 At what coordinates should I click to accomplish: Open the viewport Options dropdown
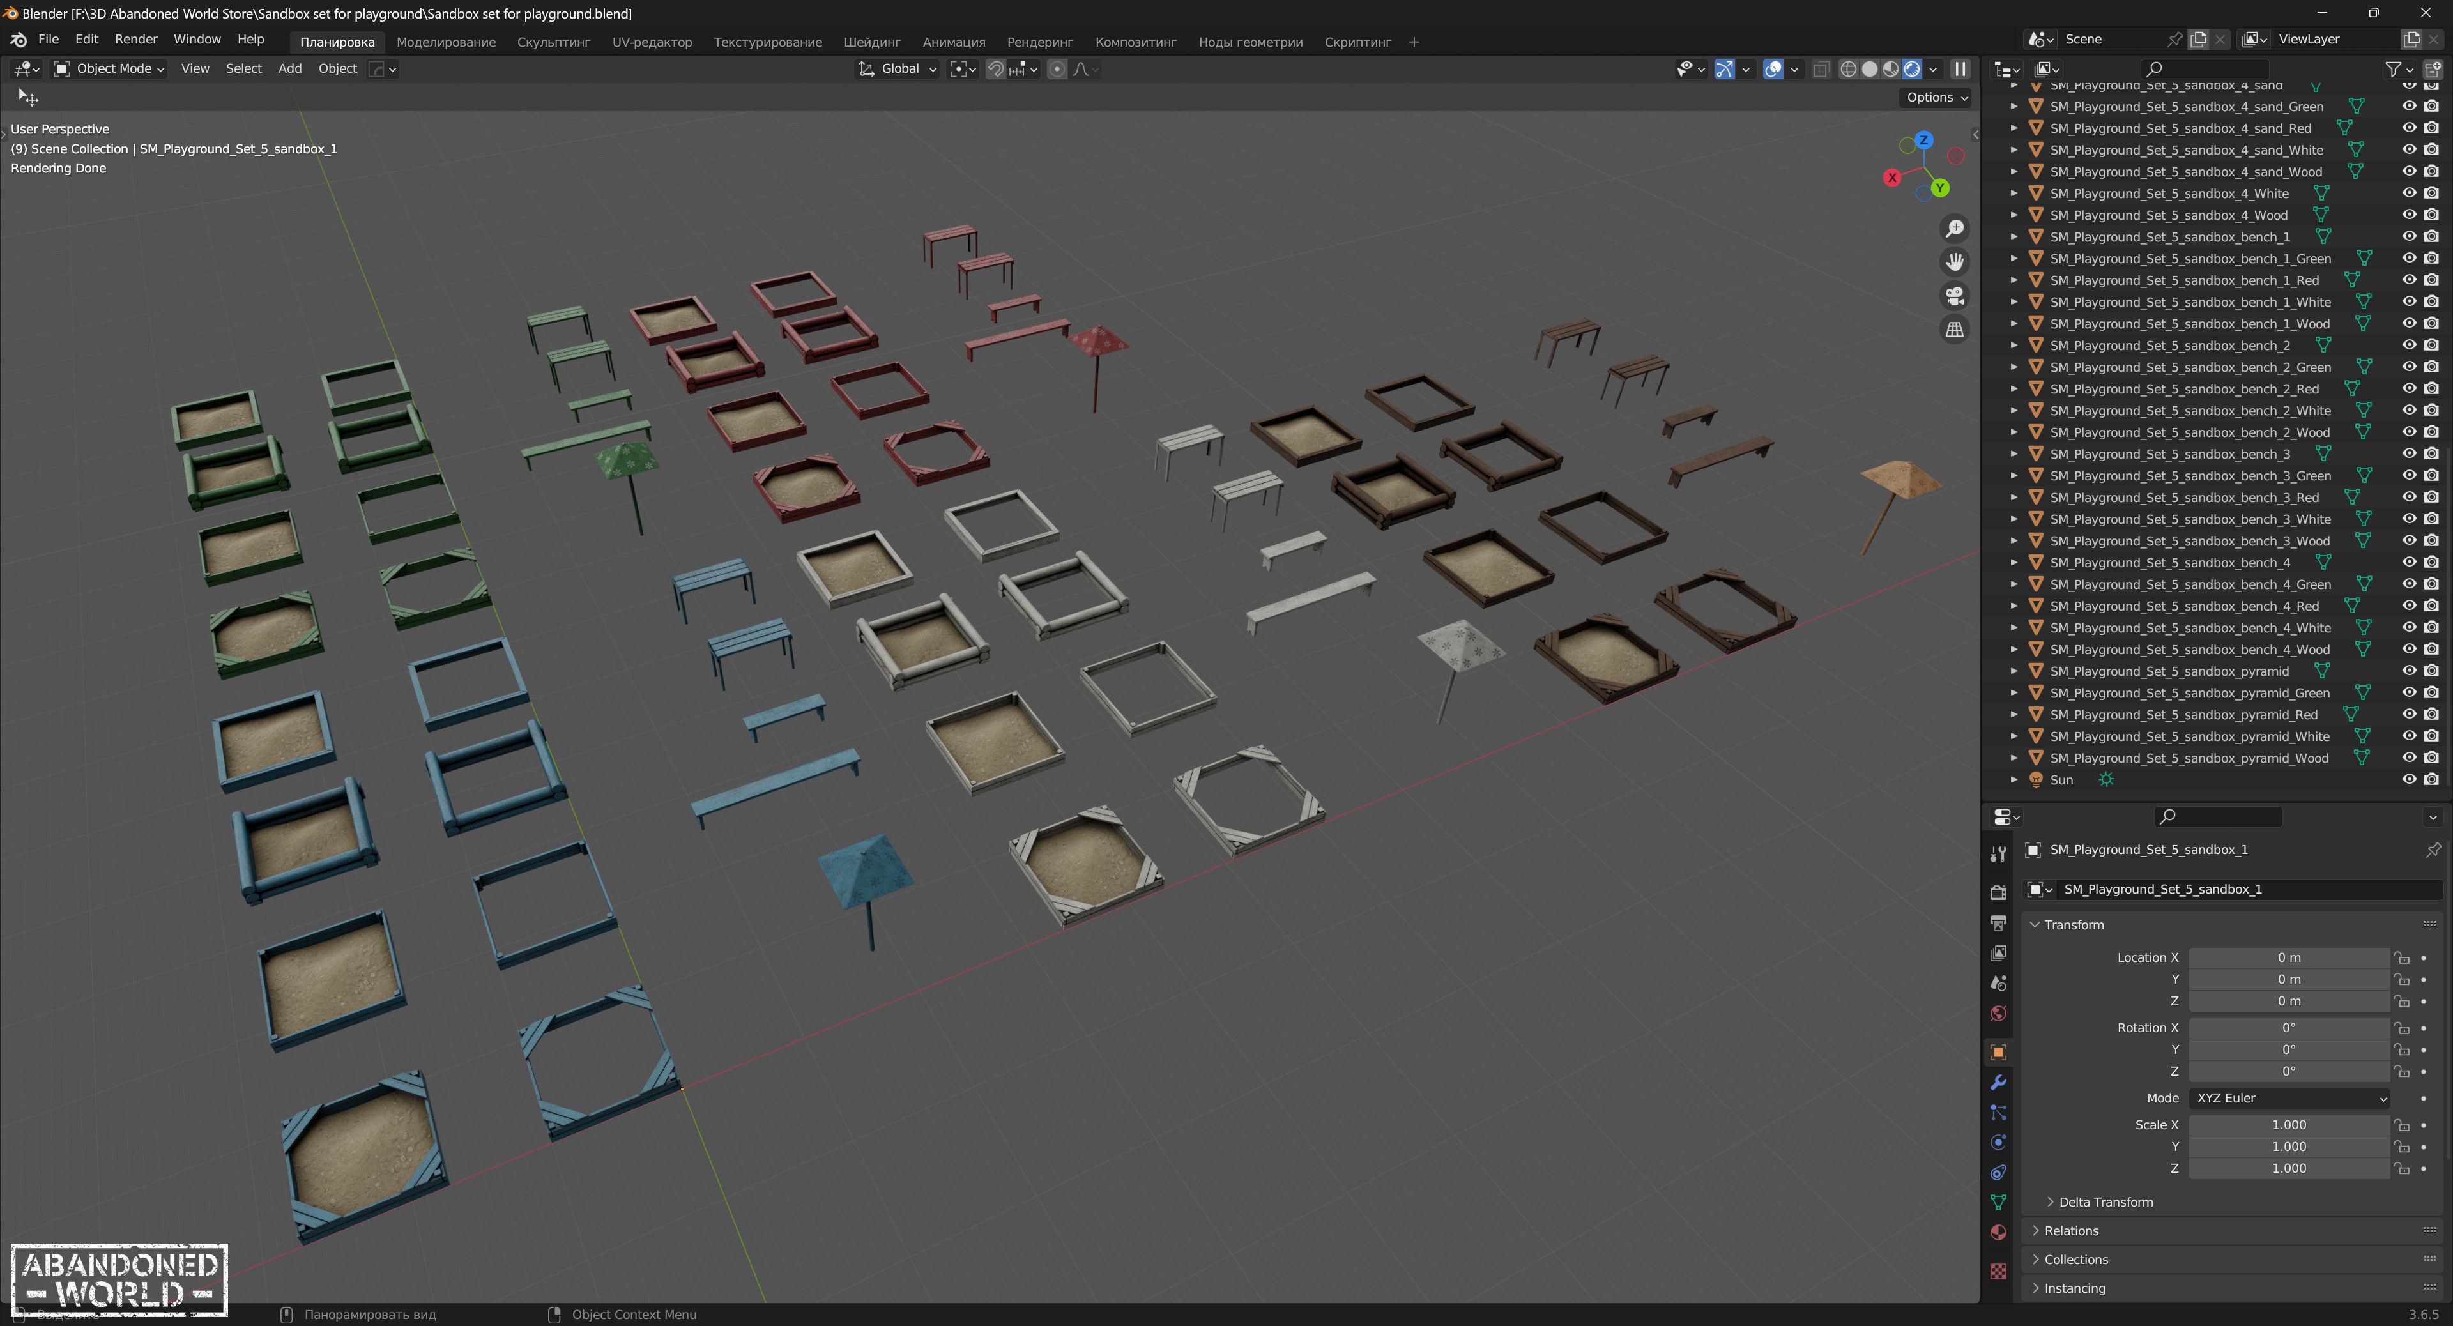pyautogui.click(x=1936, y=97)
